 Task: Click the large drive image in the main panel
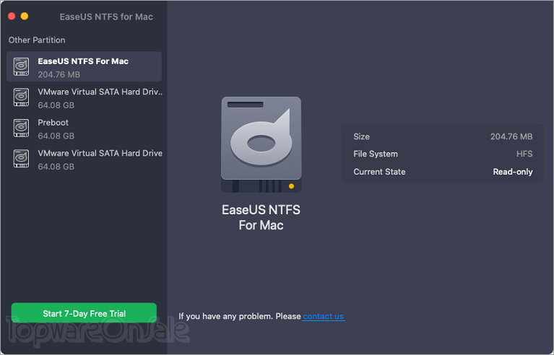[x=261, y=144]
